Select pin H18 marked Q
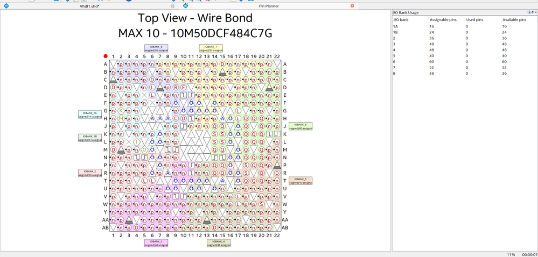 point(246,119)
